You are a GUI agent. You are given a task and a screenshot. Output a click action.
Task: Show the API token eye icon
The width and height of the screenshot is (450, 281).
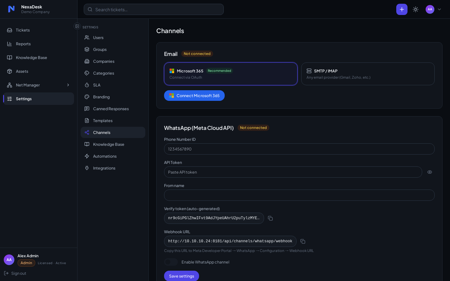430,172
